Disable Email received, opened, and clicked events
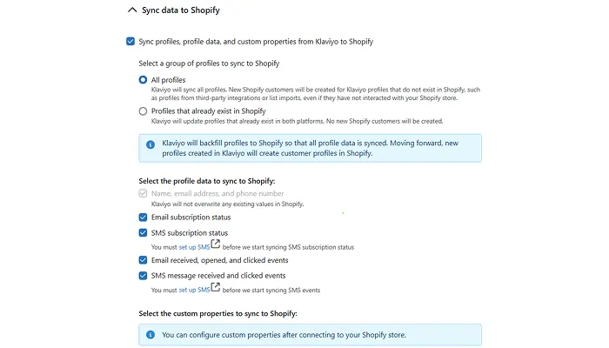Screen dimensions: 609x348 click(x=144, y=260)
